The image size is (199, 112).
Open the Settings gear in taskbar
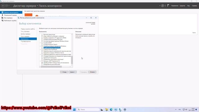click(x=125, y=110)
